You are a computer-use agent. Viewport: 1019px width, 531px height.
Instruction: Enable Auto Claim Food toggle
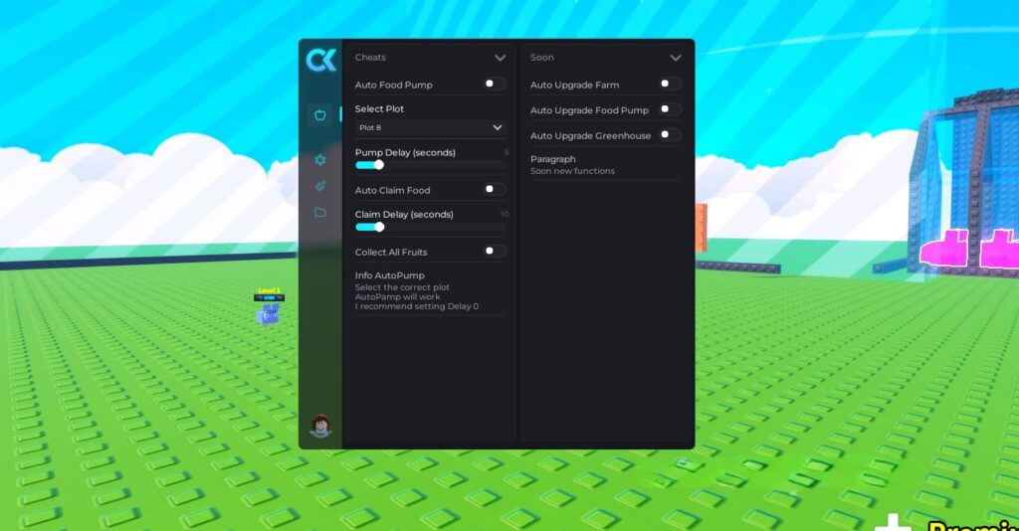tap(495, 190)
